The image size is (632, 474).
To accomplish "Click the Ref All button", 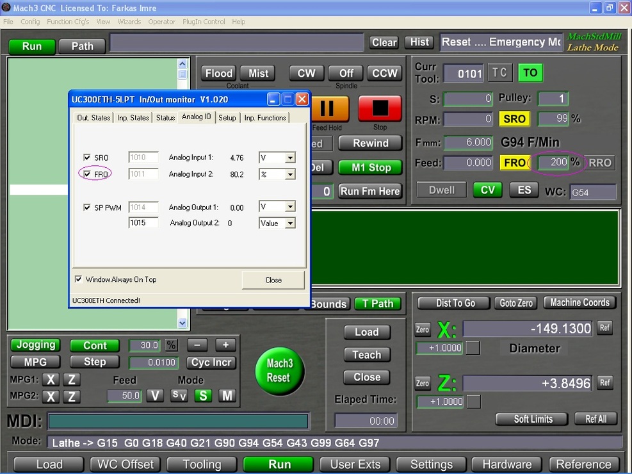I will click(596, 419).
